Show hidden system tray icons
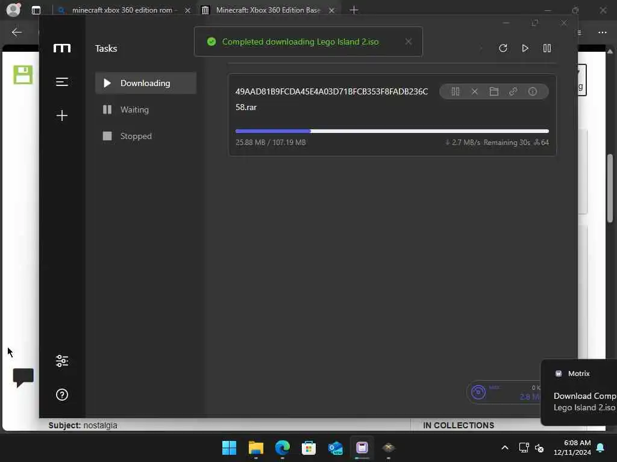The width and height of the screenshot is (617, 462). point(505,448)
